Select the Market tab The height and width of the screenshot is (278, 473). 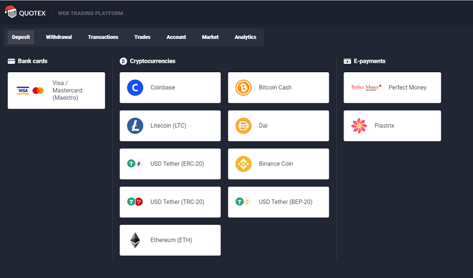210,37
